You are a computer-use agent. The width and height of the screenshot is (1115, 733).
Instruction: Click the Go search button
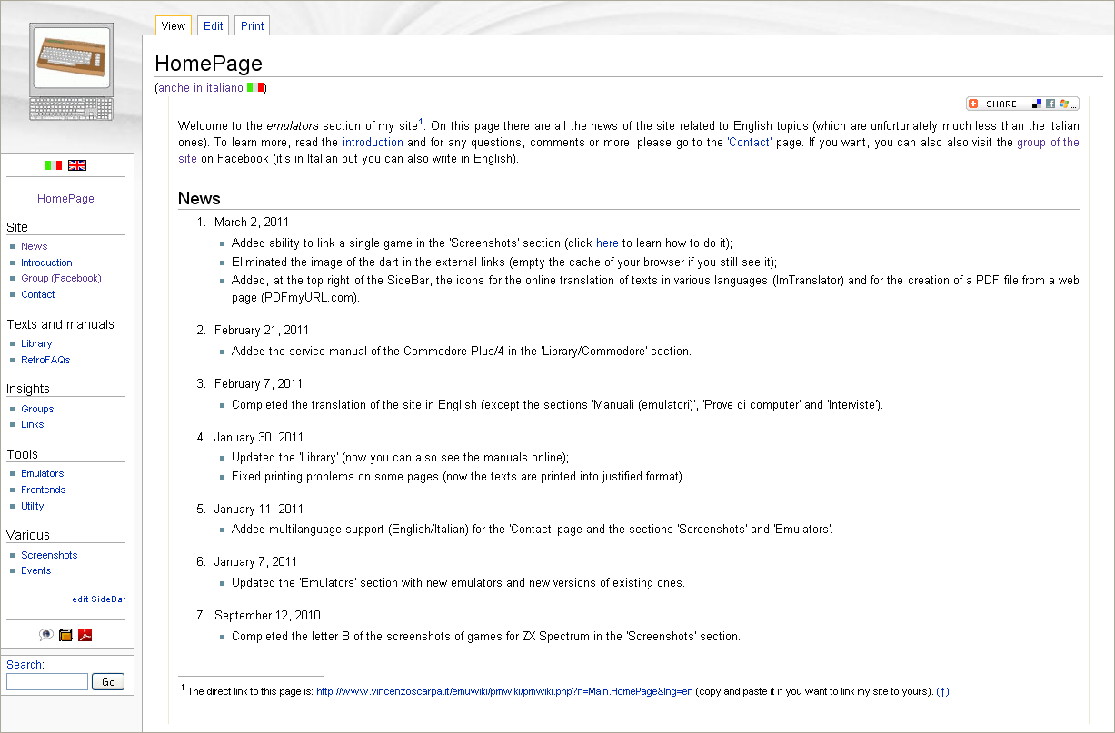coord(108,682)
